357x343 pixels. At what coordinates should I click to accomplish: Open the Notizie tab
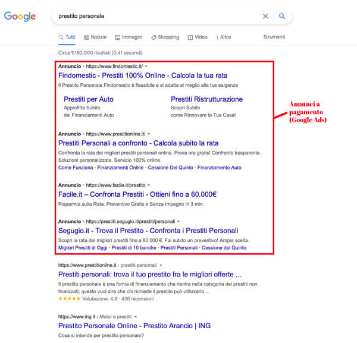95,37
